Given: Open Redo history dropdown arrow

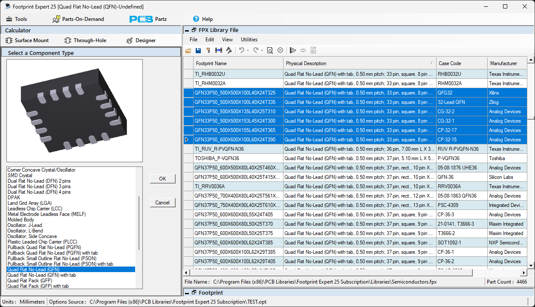Looking at the screenshot, I should point(262,51).
